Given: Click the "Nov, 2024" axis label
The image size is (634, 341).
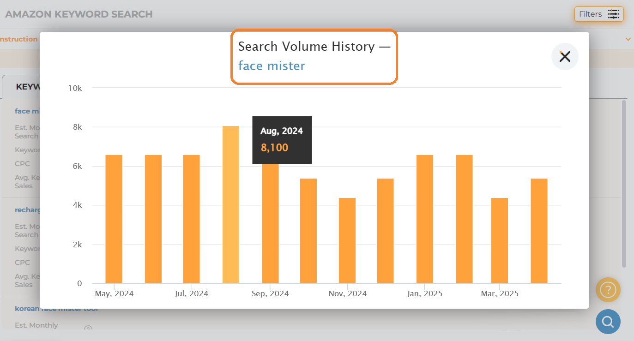Looking at the screenshot, I should point(348,293).
